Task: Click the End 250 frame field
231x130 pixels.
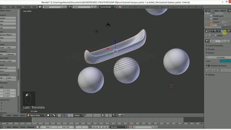Action: pos(66,127)
